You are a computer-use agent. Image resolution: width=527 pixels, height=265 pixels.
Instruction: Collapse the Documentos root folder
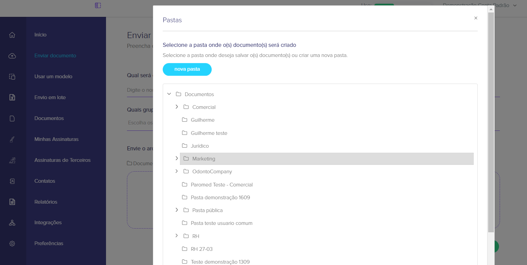pos(169,94)
